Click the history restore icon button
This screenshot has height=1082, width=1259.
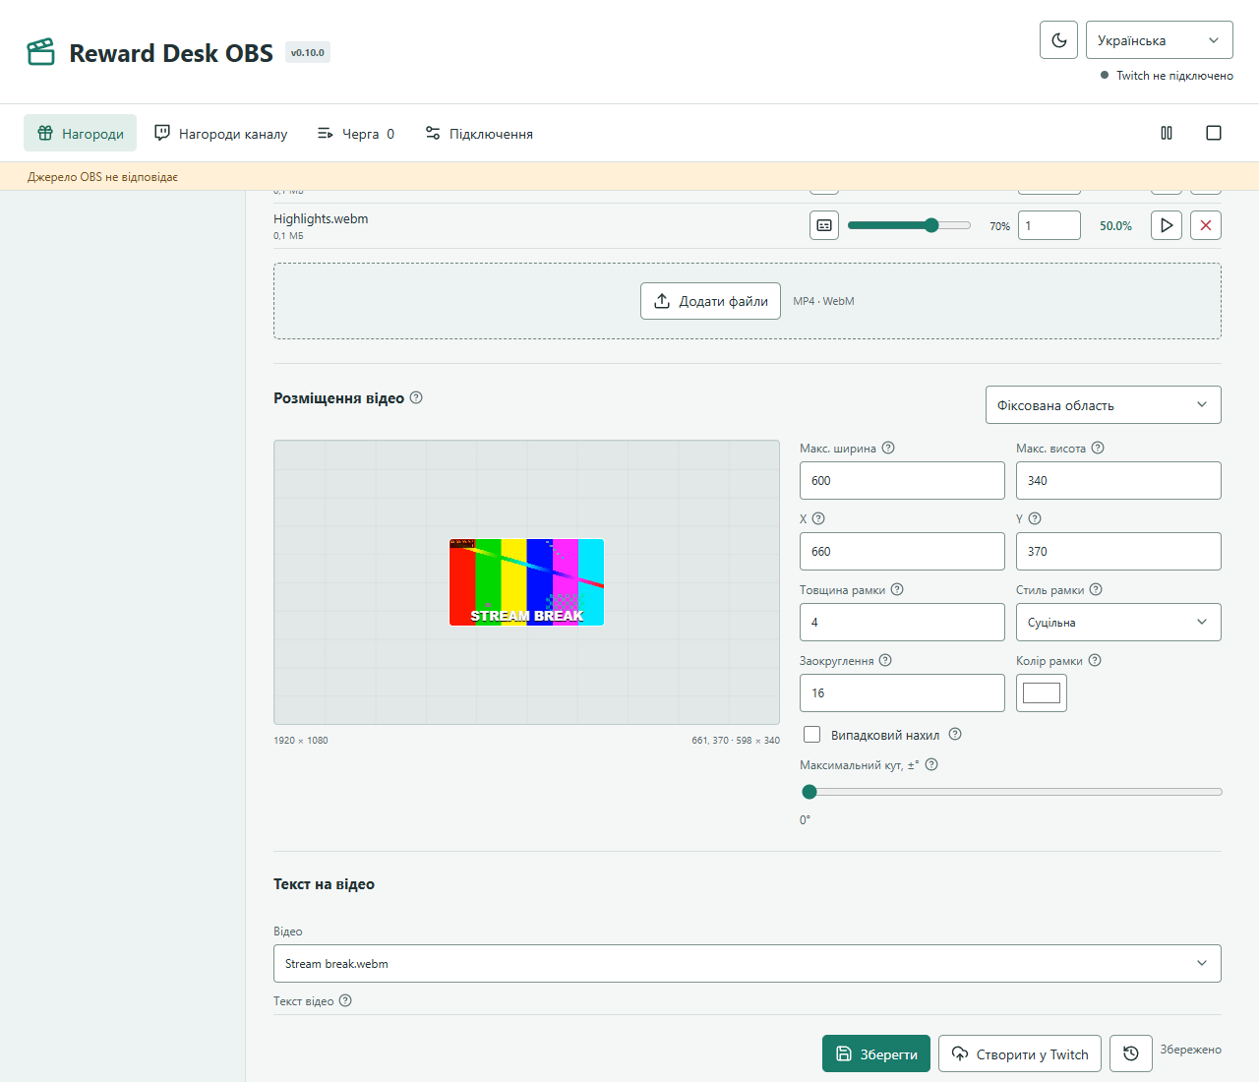[x=1131, y=1053]
